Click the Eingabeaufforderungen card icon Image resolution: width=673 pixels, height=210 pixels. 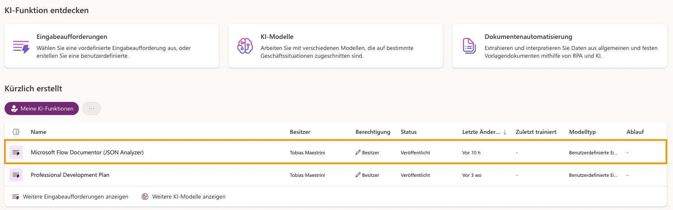(21, 47)
